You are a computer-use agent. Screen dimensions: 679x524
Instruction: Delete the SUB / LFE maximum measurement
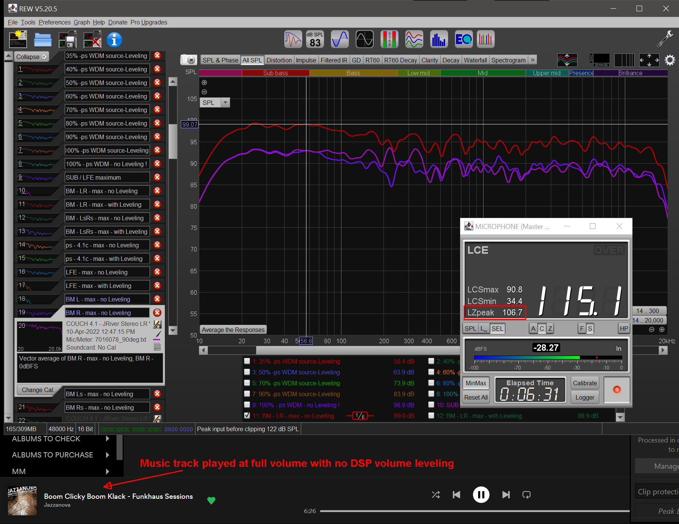coord(157,177)
